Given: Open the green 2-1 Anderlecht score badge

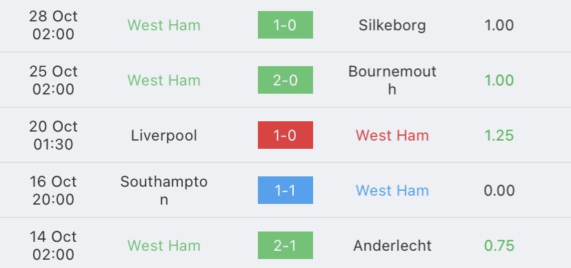Looking at the screenshot, I should (285, 245).
